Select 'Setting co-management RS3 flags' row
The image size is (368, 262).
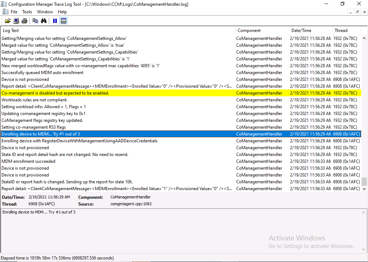click(181, 127)
